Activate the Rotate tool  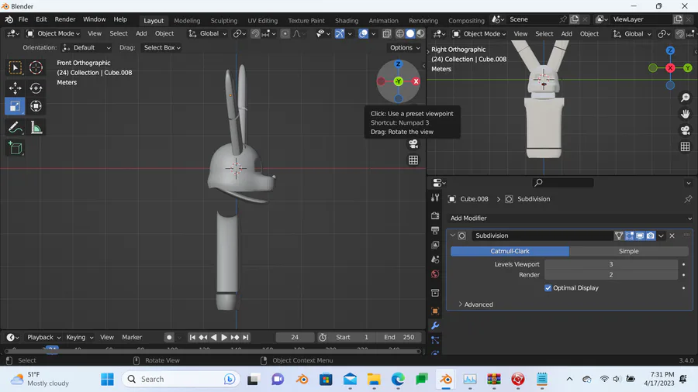coord(36,88)
